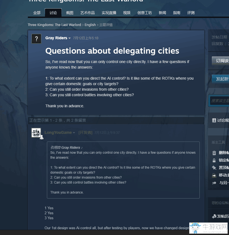Select the 讨论 tab
The image size is (229, 235).
[53, 13]
